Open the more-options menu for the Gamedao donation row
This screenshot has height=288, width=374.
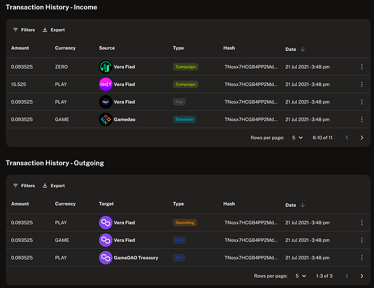tap(362, 119)
